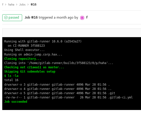Click the 'total 16' output line
The width and height of the screenshot is (141, 114).
pyautogui.click(x=11, y=80)
